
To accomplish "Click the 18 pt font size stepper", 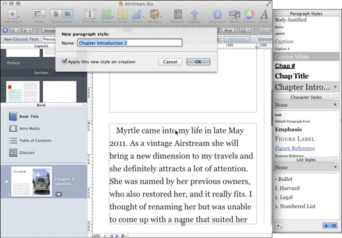I will pyautogui.click(x=235, y=30).
